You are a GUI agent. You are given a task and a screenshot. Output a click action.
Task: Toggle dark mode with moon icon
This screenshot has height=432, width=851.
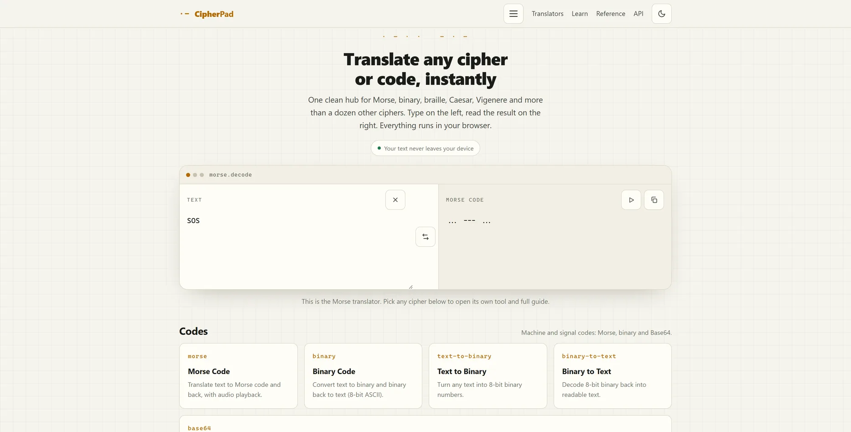[661, 14]
